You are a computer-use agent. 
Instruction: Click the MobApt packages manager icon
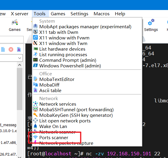[35, 26]
